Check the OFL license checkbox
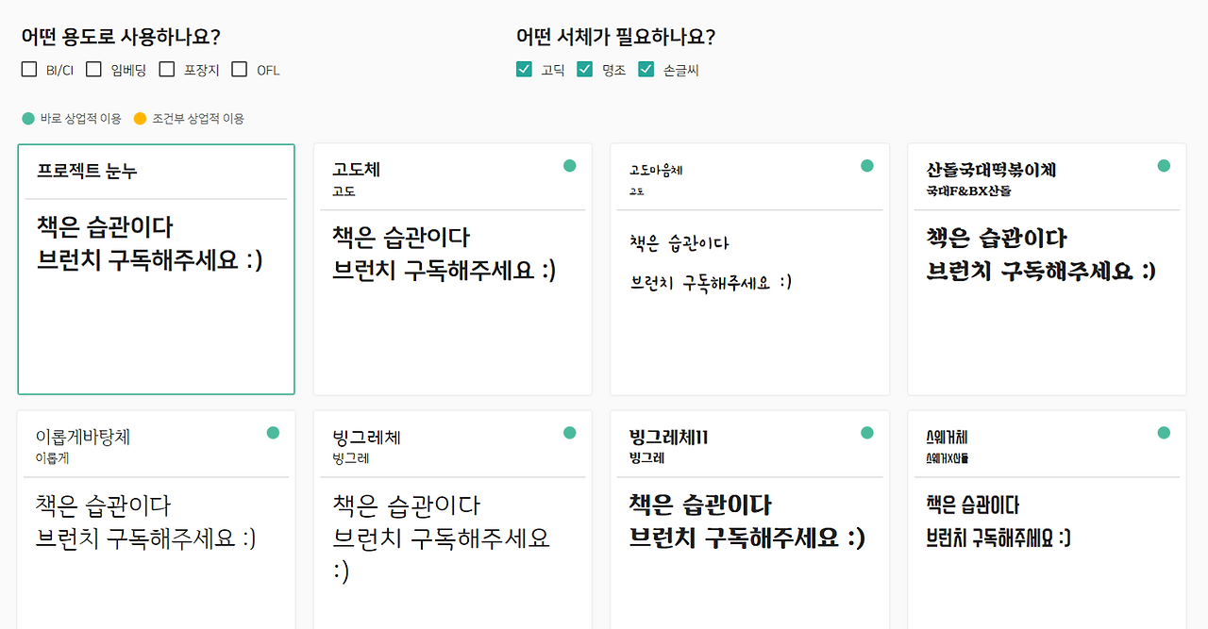The image size is (1208, 629). coord(240,69)
